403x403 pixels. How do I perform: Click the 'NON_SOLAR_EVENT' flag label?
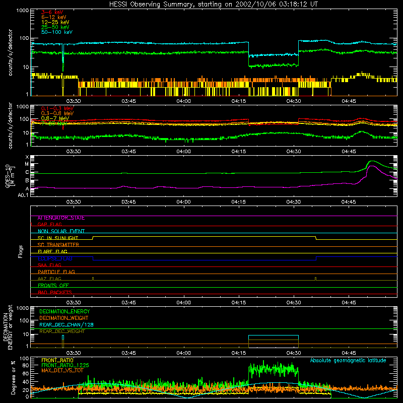61,231
